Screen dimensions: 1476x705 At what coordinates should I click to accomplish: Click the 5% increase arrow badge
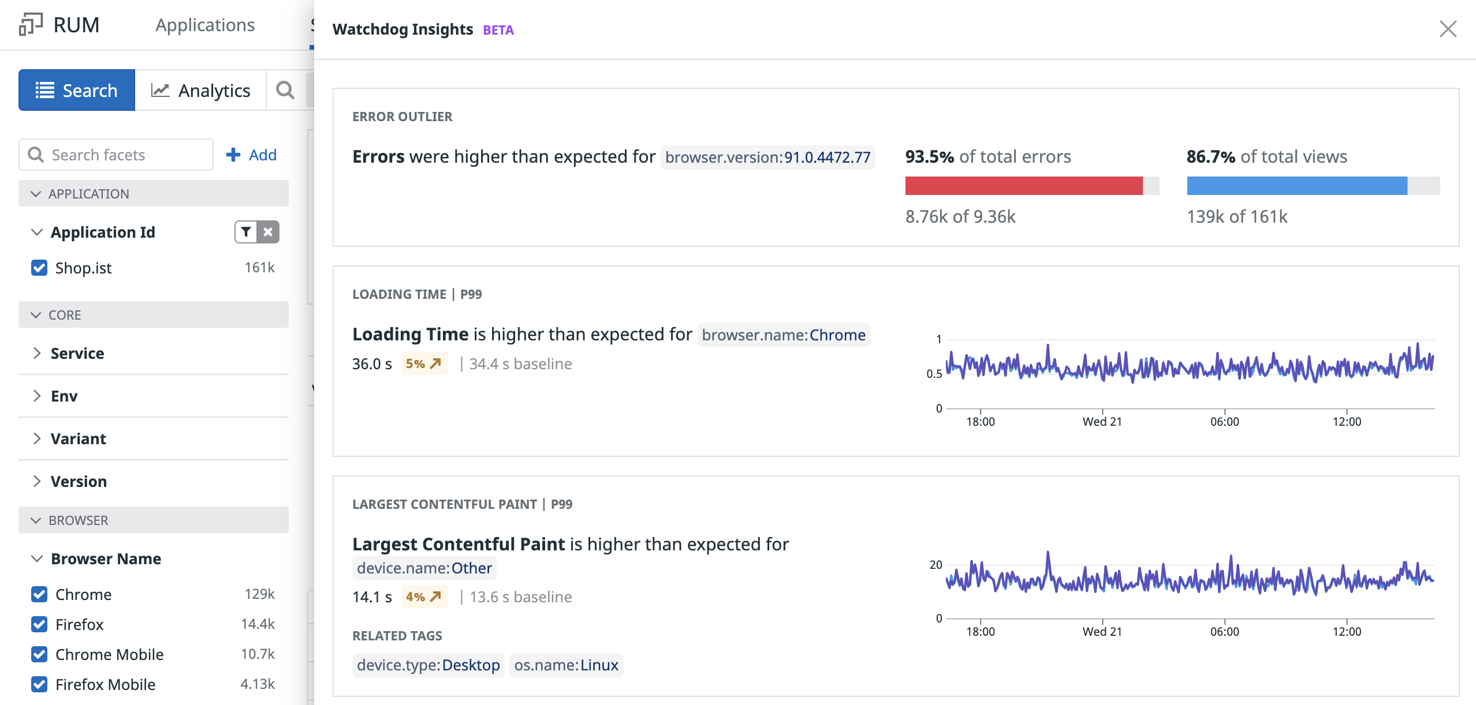[x=424, y=364]
